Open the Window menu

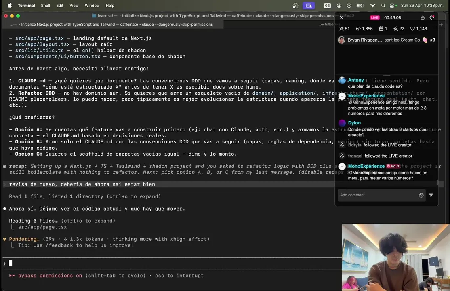(x=92, y=6)
